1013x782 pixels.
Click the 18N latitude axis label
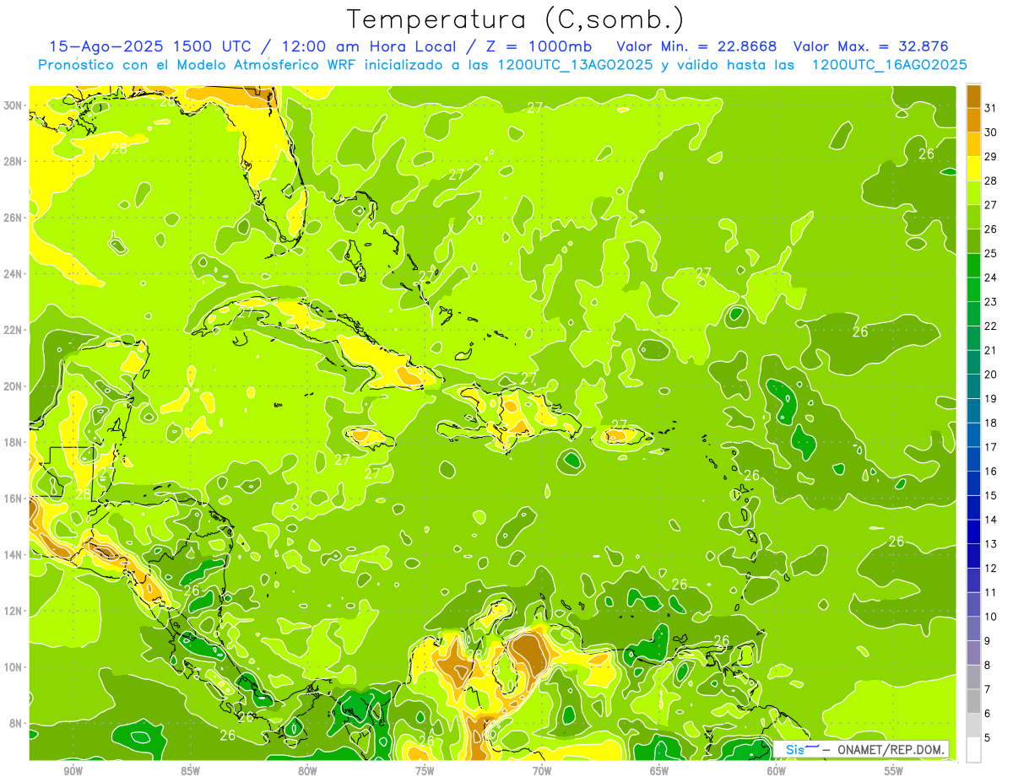13,442
